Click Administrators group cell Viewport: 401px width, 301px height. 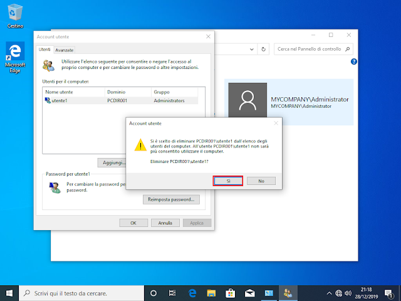tap(169, 101)
